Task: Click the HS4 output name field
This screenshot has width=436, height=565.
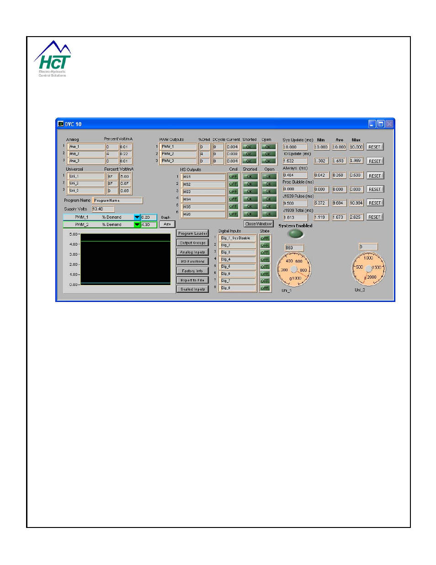Action: coord(203,199)
